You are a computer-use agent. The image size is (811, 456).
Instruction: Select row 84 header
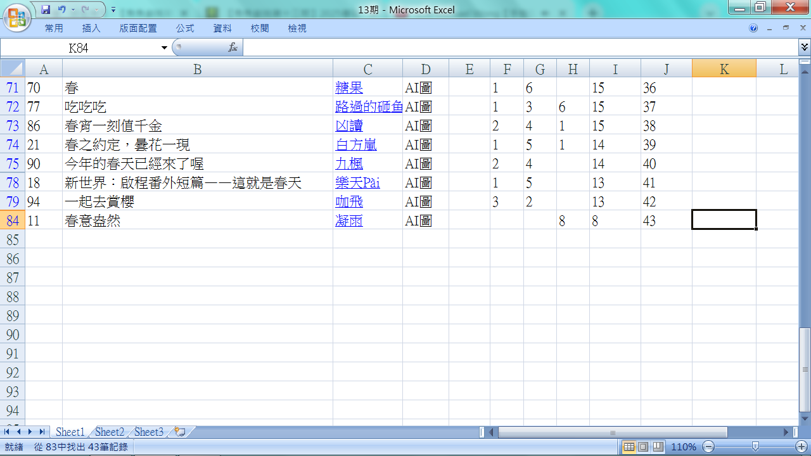13,220
